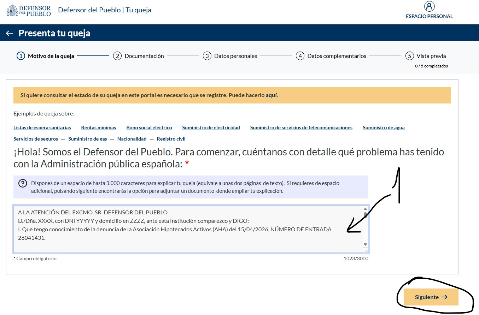This screenshot has width=479, height=315.
Task: Click step 1 Motivo de la queja
Action: click(x=45, y=56)
